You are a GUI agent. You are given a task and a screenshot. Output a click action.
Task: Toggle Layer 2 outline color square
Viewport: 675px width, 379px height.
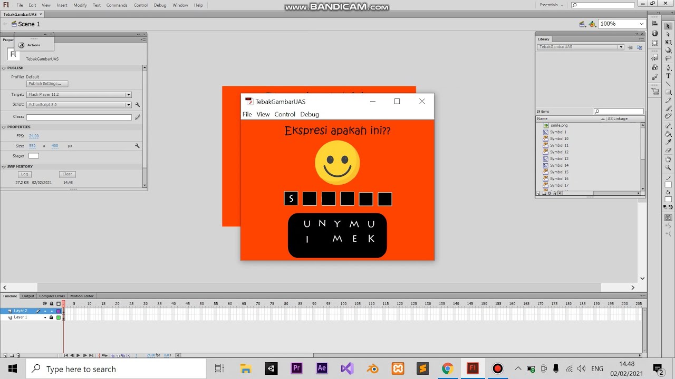coord(59,311)
